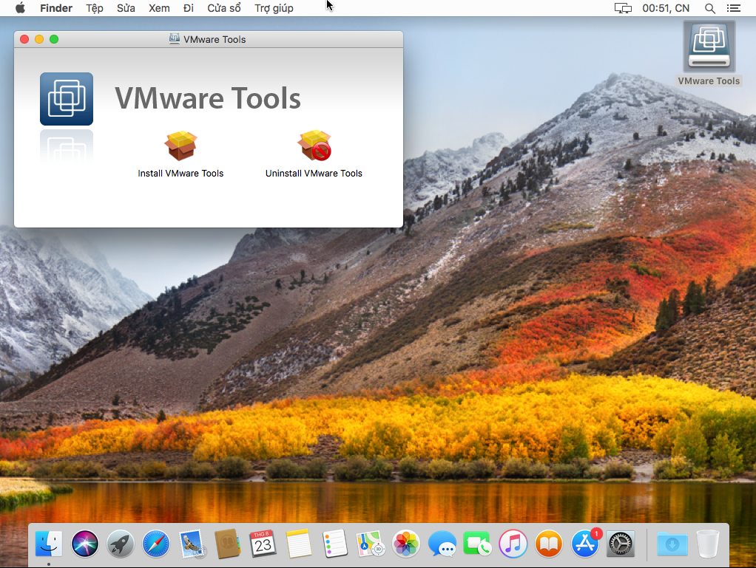Open the Cửa sổ menu
The height and width of the screenshot is (568, 756).
(224, 8)
